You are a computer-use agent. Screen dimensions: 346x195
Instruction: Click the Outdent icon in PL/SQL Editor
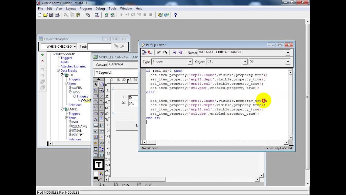[x=181, y=53]
